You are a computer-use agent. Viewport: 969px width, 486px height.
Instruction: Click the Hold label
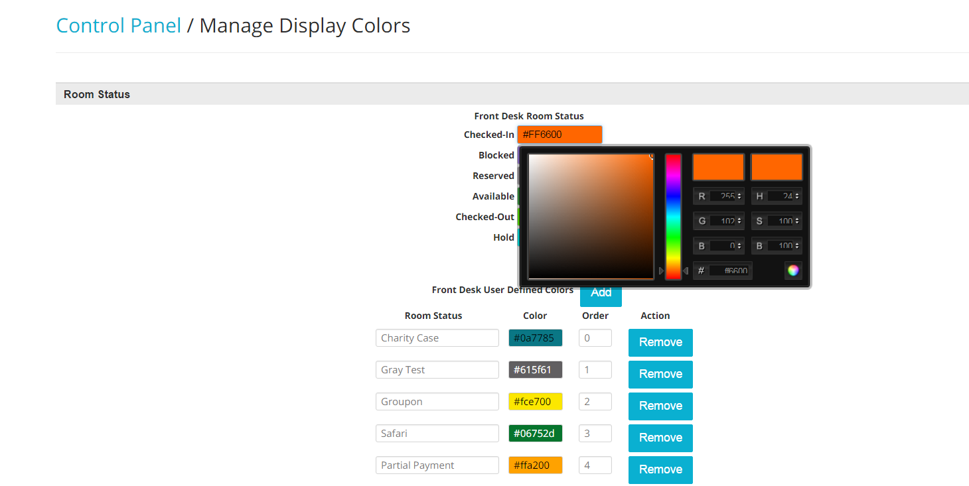click(504, 237)
